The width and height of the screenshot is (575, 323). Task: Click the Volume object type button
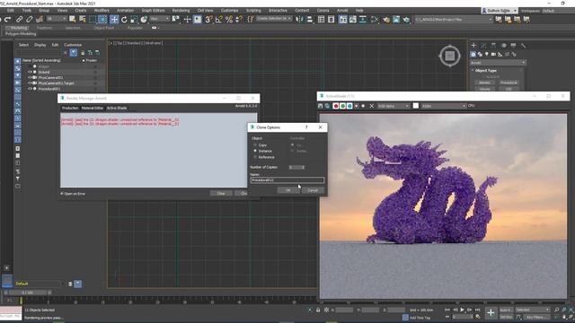484,89
